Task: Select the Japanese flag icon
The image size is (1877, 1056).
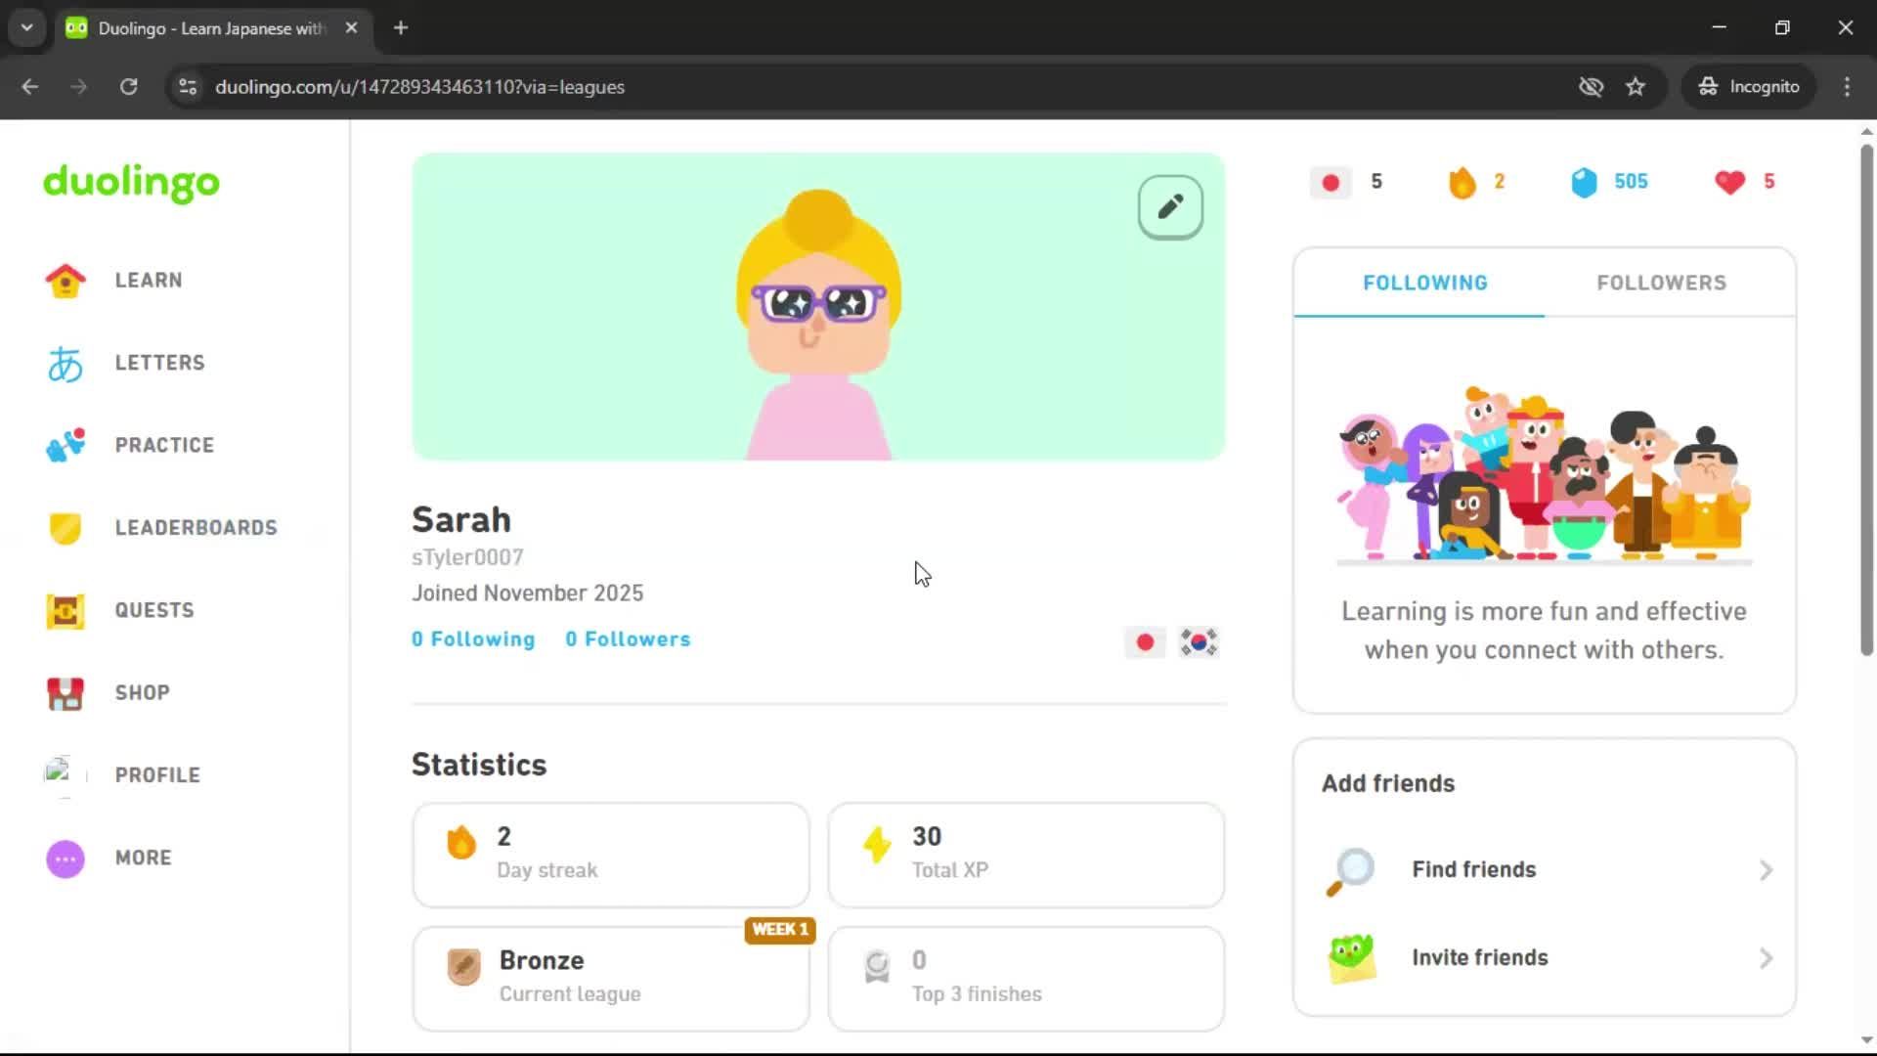Action: [x=1145, y=642]
